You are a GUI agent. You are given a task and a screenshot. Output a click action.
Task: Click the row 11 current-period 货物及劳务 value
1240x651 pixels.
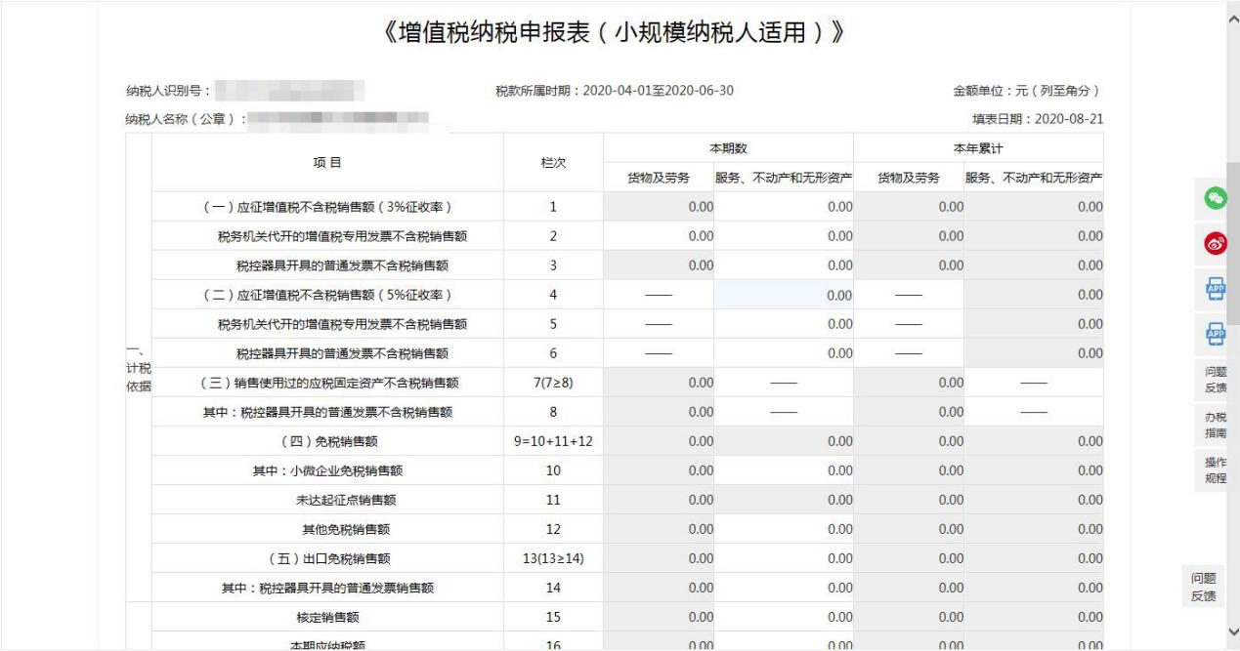[x=700, y=500]
